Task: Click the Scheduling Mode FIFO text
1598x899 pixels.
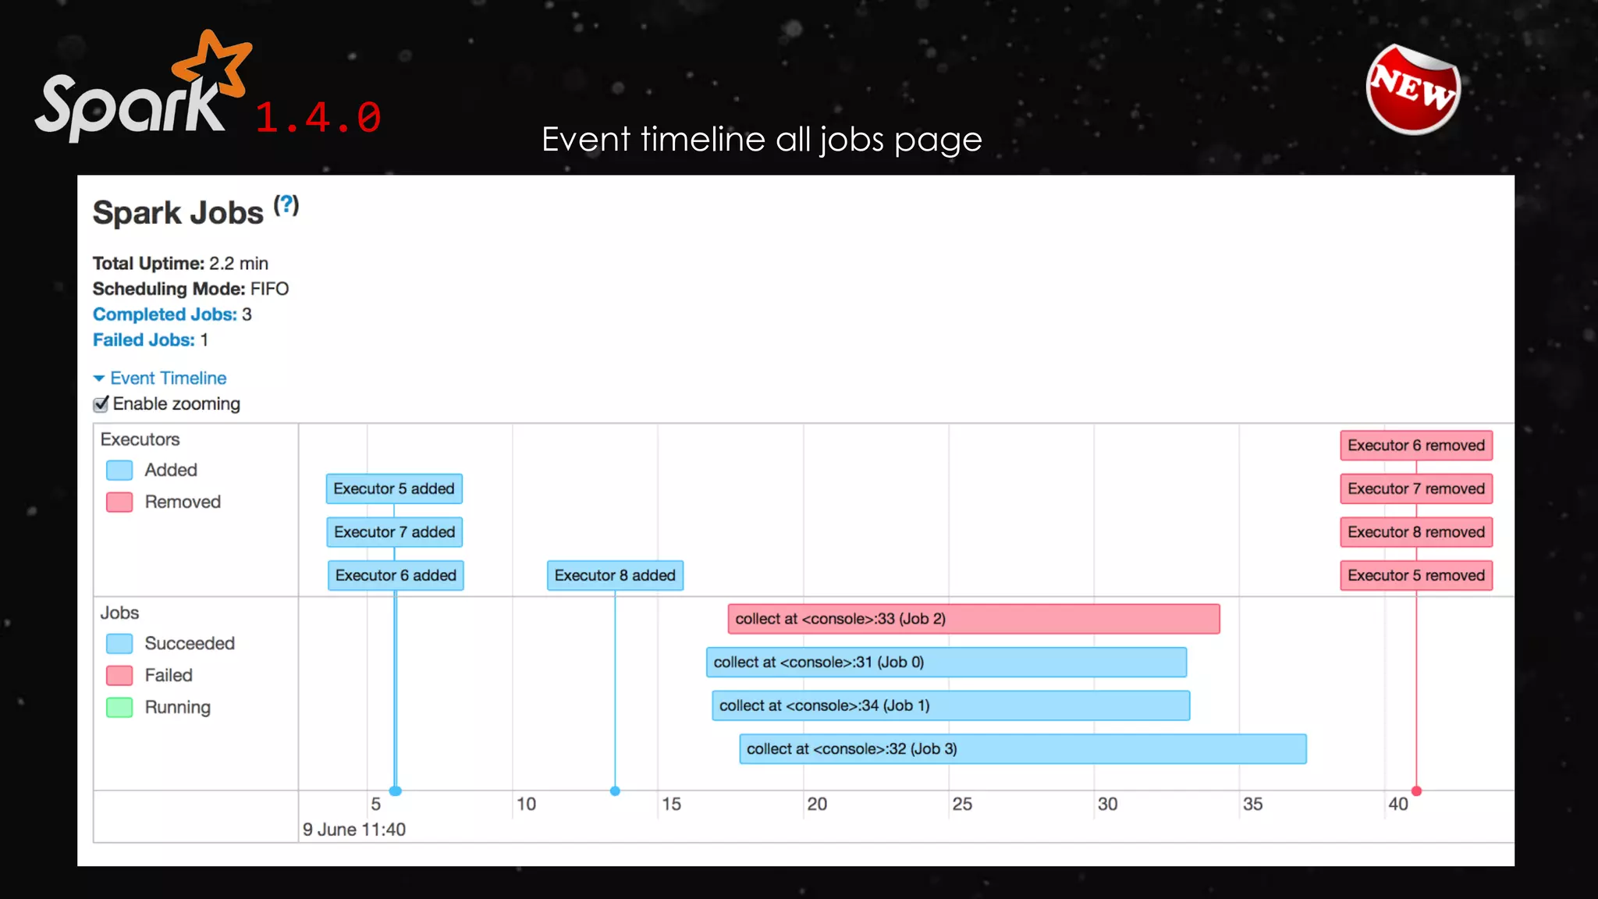Action: click(269, 290)
